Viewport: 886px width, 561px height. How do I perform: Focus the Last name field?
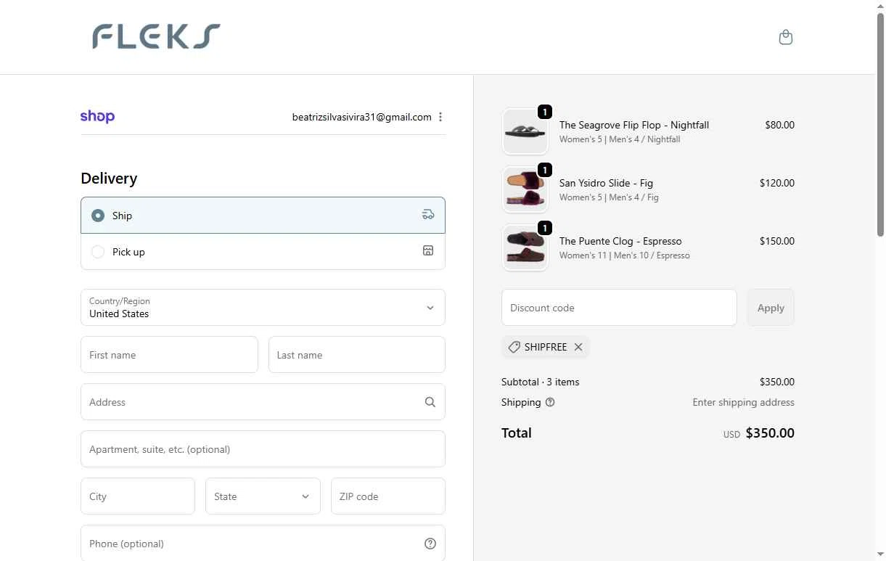click(x=357, y=355)
